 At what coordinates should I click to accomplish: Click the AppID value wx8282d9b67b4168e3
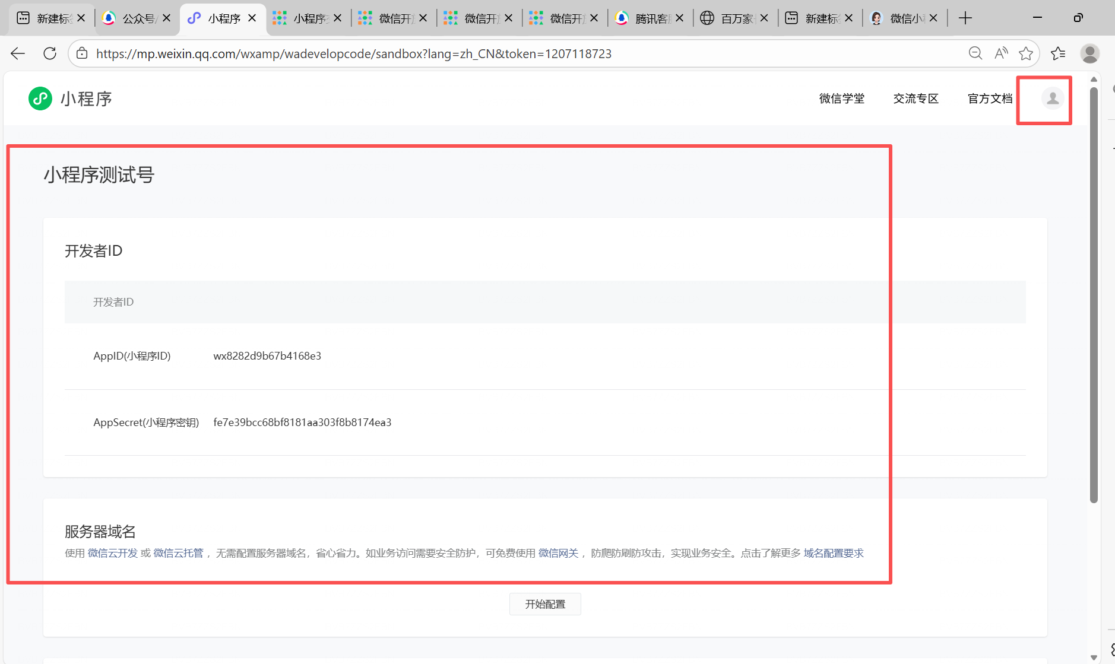[267, 356]
